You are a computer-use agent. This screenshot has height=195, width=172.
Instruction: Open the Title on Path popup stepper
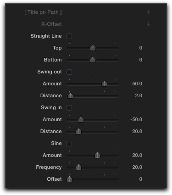[148, 12]
